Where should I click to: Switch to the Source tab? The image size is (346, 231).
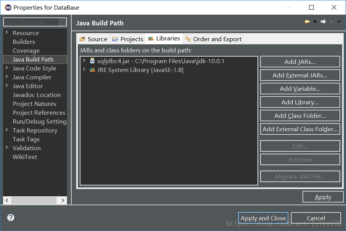tap(94, 39)
